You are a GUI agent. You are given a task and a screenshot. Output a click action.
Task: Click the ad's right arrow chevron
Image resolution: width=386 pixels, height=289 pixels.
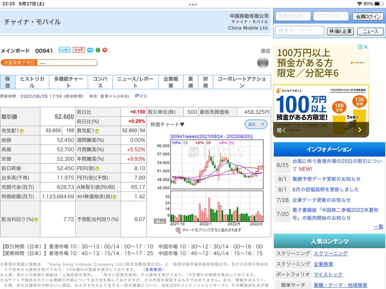click(x=360, y=130)
